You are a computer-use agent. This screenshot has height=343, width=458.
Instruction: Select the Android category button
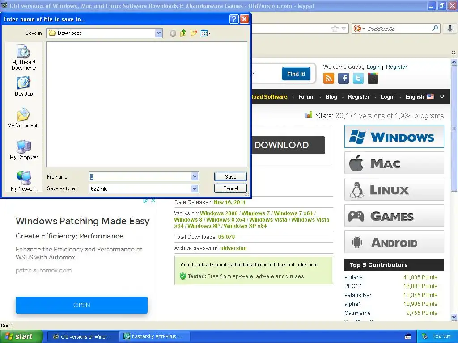tap(394, 242)
